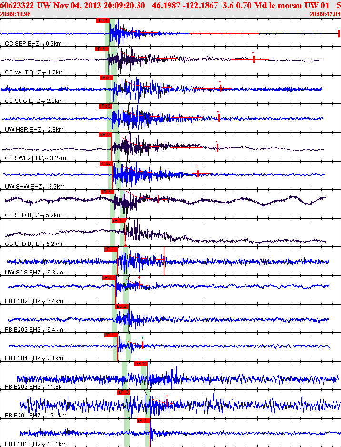This screenshot has width=341, height=447.
Task: Click the iPc1 pick flag on CC SUG trace
Action: pos(107,78)
